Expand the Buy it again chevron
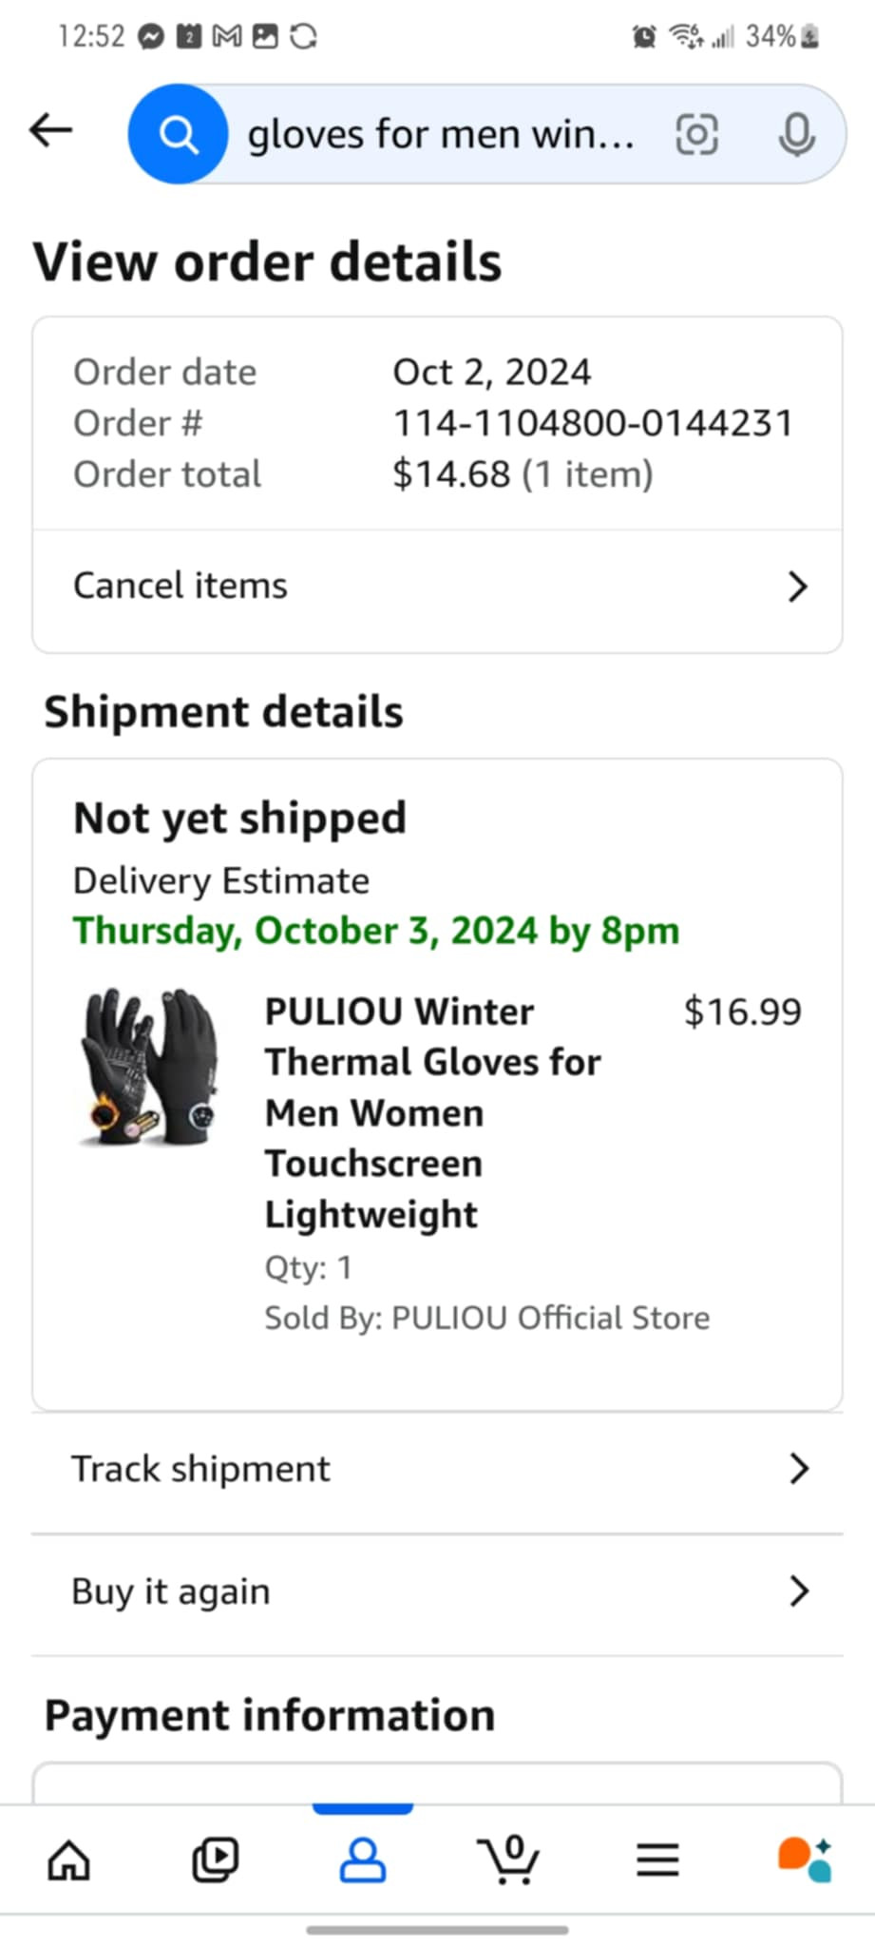 pyautogui.click(x=799, y=1590)
